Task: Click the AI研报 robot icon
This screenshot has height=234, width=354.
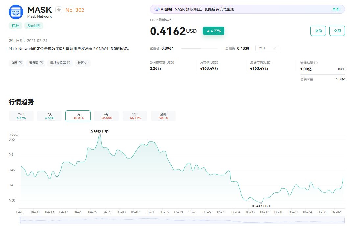Action: point(157,9)
